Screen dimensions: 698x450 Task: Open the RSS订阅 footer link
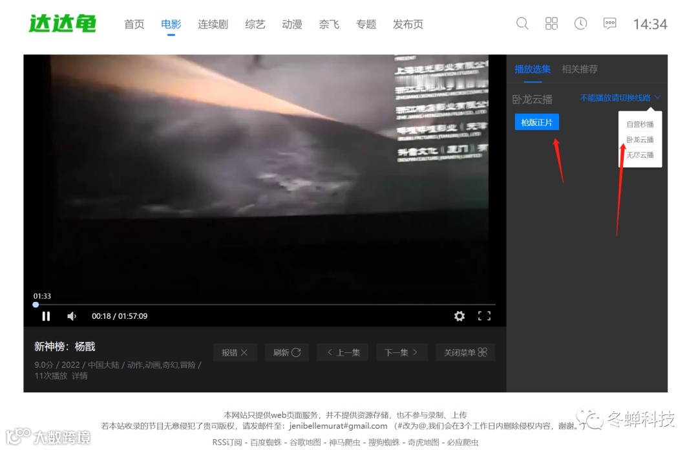click(227, 442)
